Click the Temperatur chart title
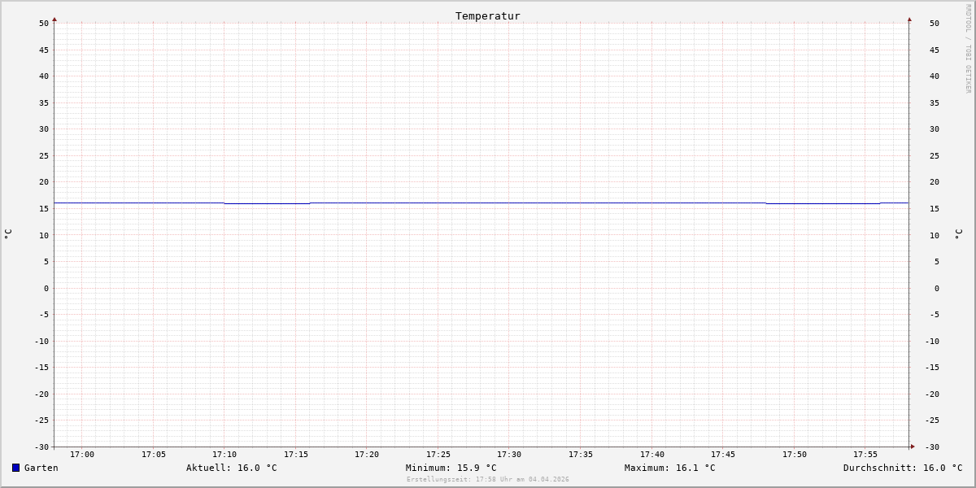This screenshot has width=976, height=488. [488, 15]
